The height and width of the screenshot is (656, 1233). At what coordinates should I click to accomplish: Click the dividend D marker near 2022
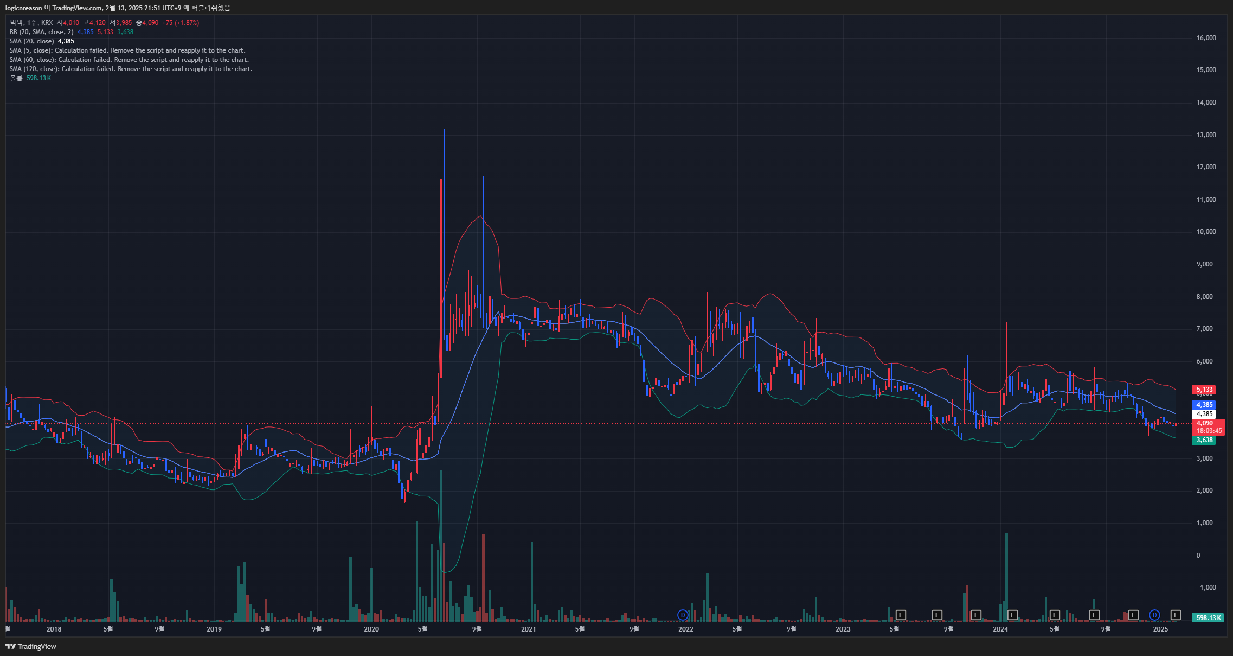click(683, 615)
